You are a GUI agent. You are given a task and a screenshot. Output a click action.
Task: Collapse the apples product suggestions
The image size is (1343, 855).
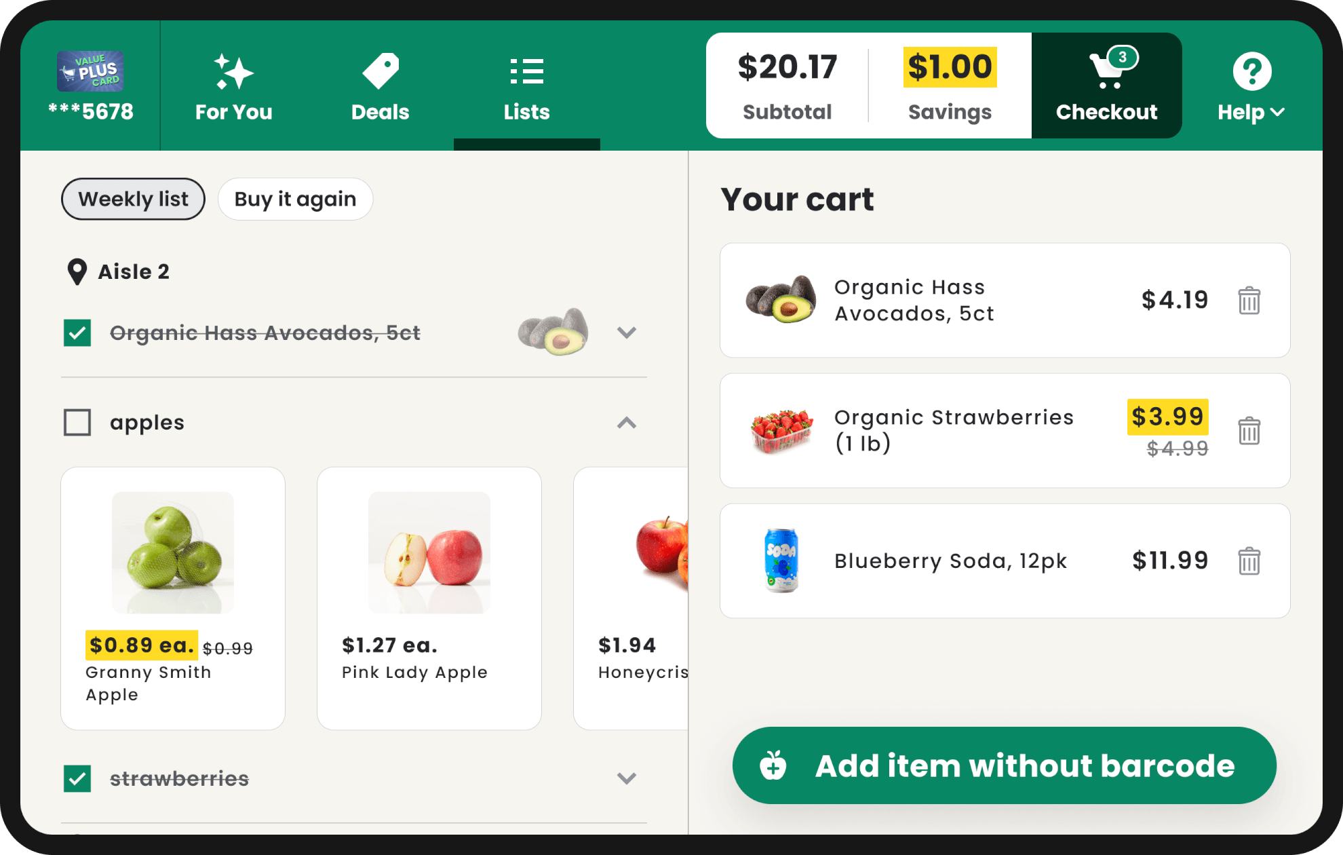coord(627,423)
